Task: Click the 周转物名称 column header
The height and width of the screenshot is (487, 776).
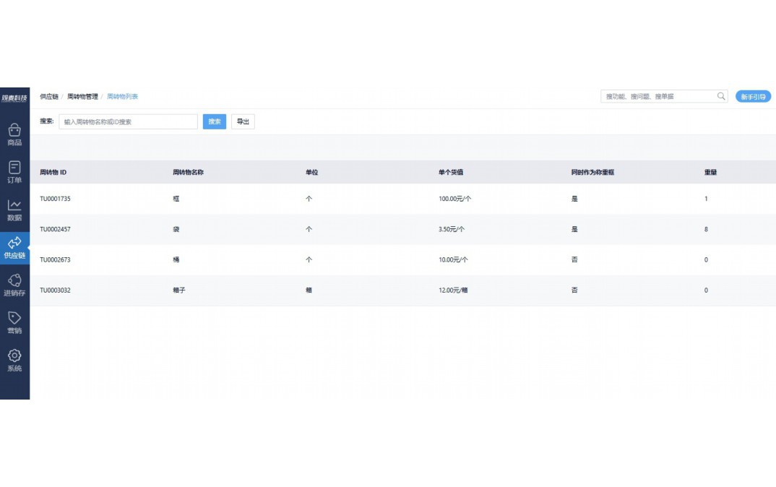Action: coord(188,173)
